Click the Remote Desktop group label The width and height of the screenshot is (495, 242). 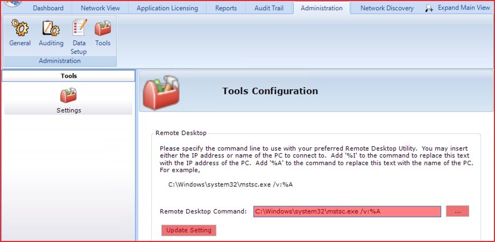pyautogui.click(x=181, y=133)
